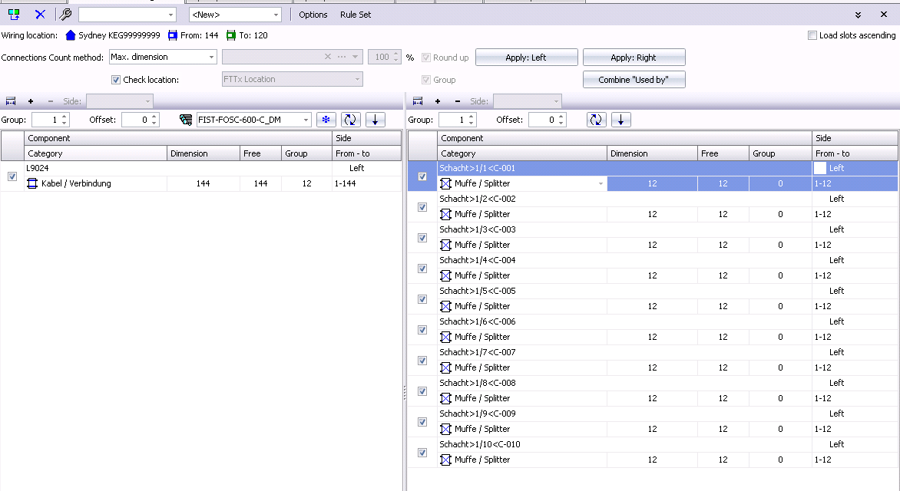900x491 pixels.
Task: Open the Options menu
Action: [x=313, y=15]
